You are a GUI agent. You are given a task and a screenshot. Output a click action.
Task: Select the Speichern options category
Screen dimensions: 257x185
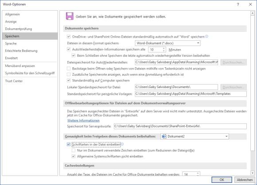coord(30,36)
